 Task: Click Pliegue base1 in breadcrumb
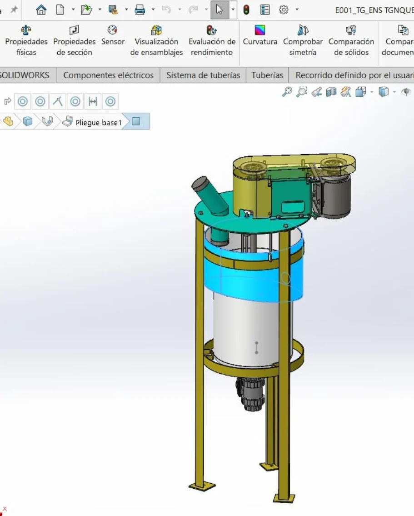(98, 122)
